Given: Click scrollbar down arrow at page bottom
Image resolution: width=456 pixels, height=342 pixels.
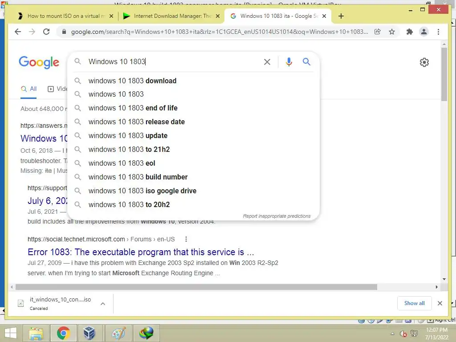Looking at the screenshot, I should (444, 279).
